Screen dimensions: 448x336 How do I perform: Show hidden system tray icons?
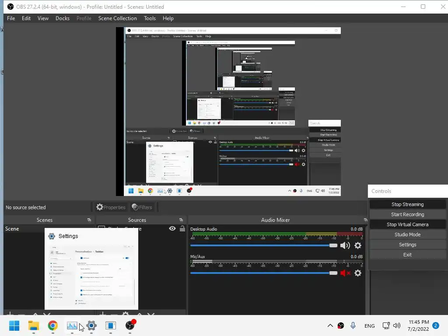(330, 325)
